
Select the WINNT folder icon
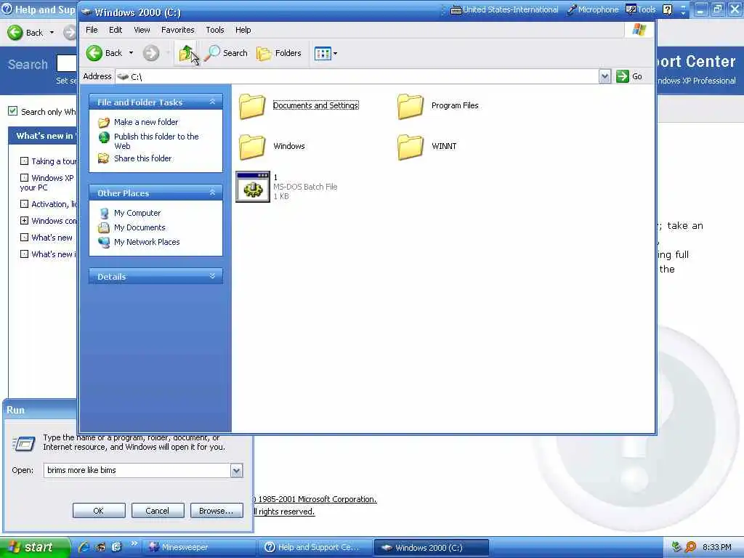tap(411, 147)
